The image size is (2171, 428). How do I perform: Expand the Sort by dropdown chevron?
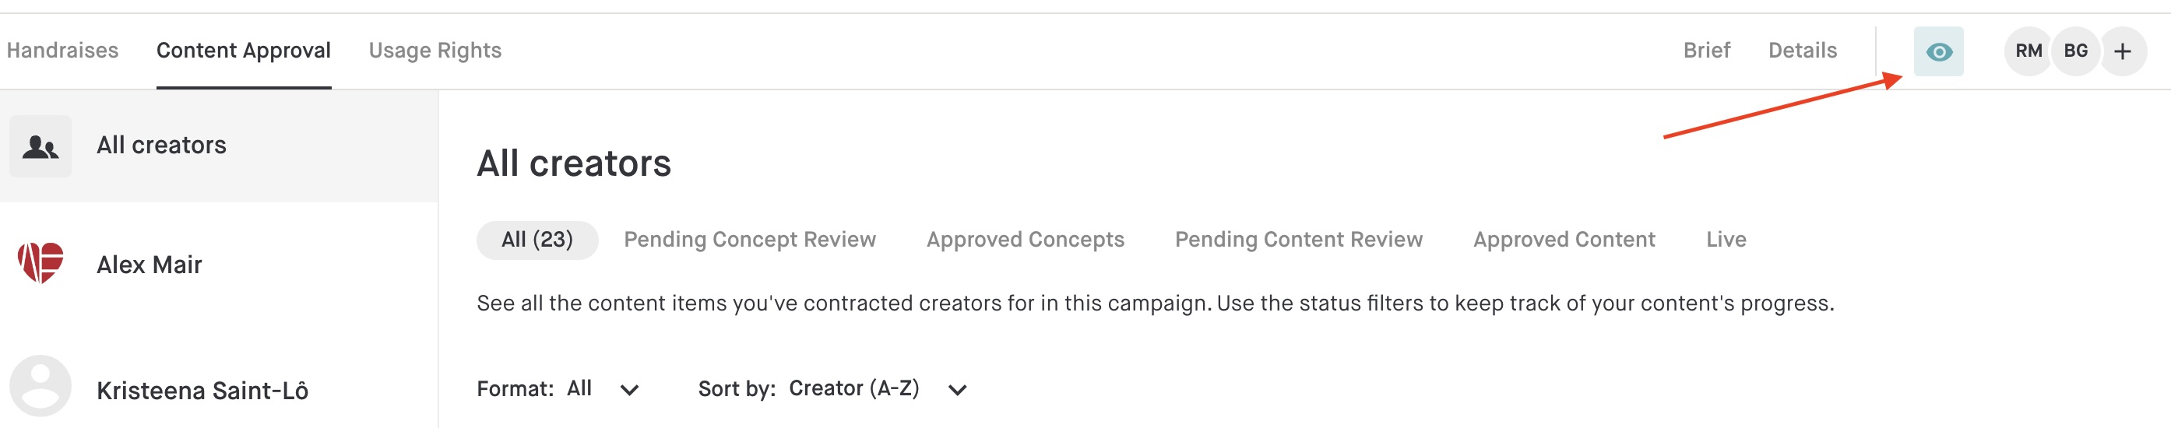[x=956, y=389]
